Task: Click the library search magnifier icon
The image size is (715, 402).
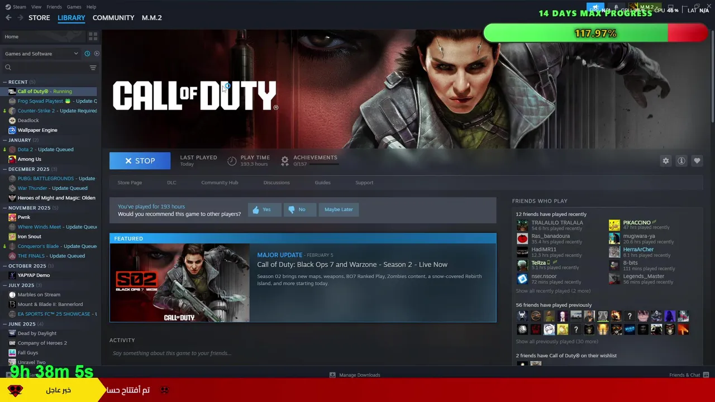Action: 8,68
